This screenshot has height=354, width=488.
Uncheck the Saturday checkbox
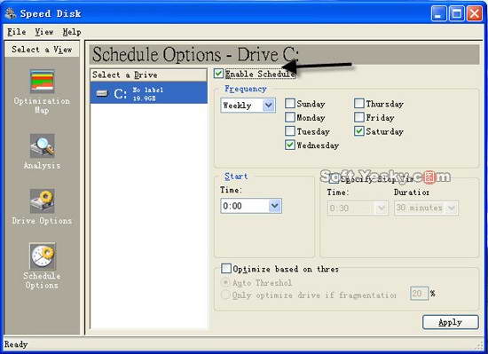click(x=358, y=131)
